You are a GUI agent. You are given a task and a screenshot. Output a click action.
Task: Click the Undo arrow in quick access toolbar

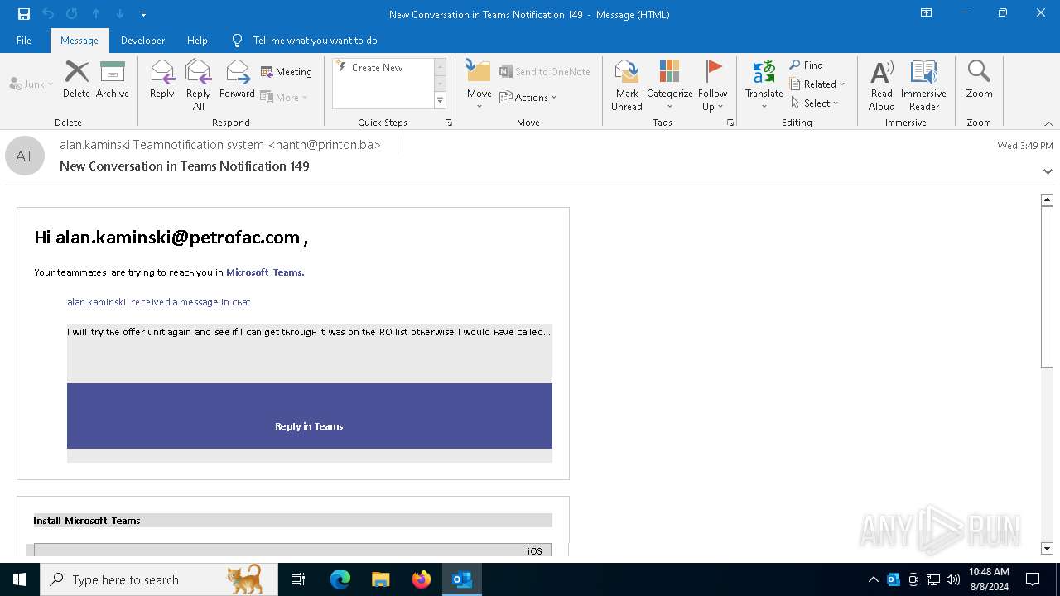click(48, 14)
